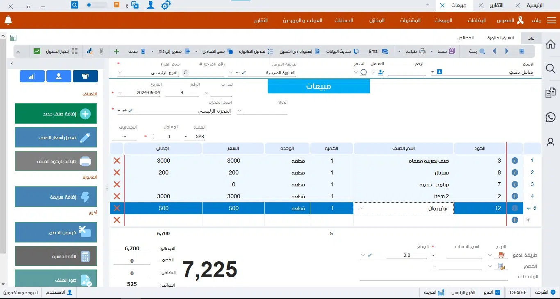The image size is (560, 299).
Task: Open the SAR currency dropdown
Action: tap(185, 136)
